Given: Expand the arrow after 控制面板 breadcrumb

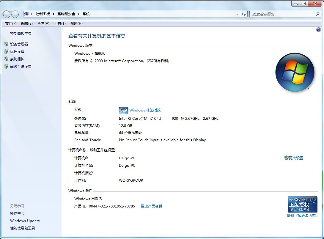Looking at the screenshot, I should pyautogui.click(x=54, y=14).
